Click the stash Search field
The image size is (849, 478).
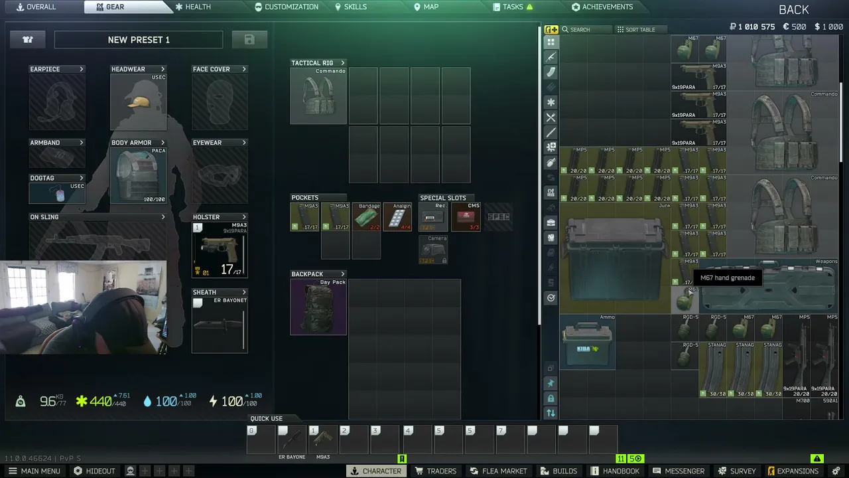point(586,30)
